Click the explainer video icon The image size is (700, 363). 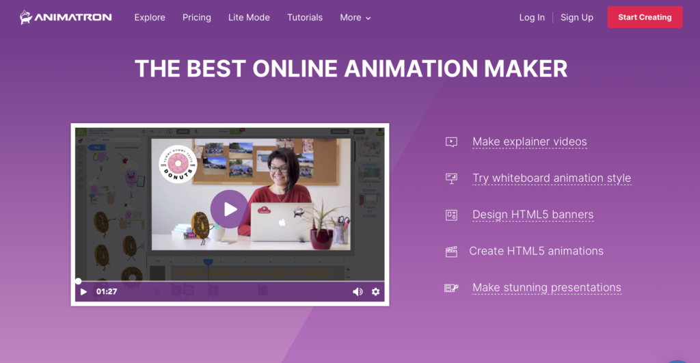point(451,142)
